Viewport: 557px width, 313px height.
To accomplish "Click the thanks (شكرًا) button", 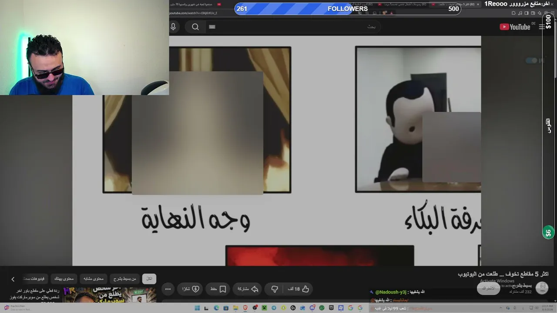I will click(x=191, y=289).
